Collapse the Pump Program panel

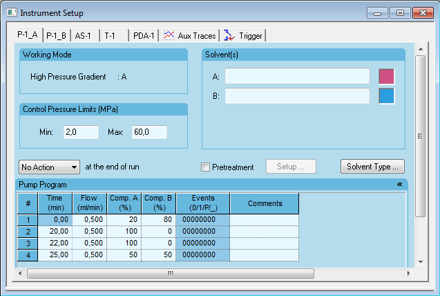click(x=399, y=185)
